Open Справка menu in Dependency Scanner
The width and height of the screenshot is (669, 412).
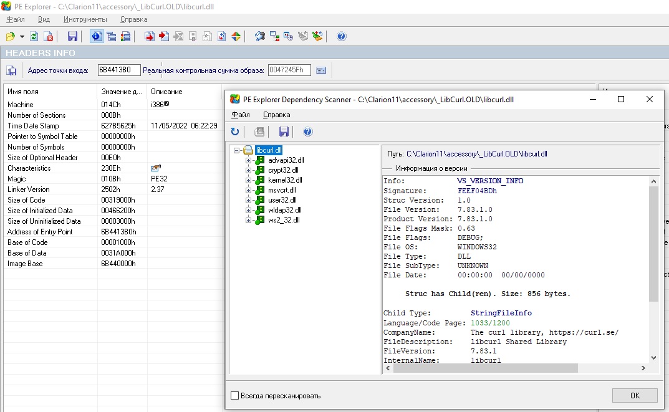pos(276,115)
